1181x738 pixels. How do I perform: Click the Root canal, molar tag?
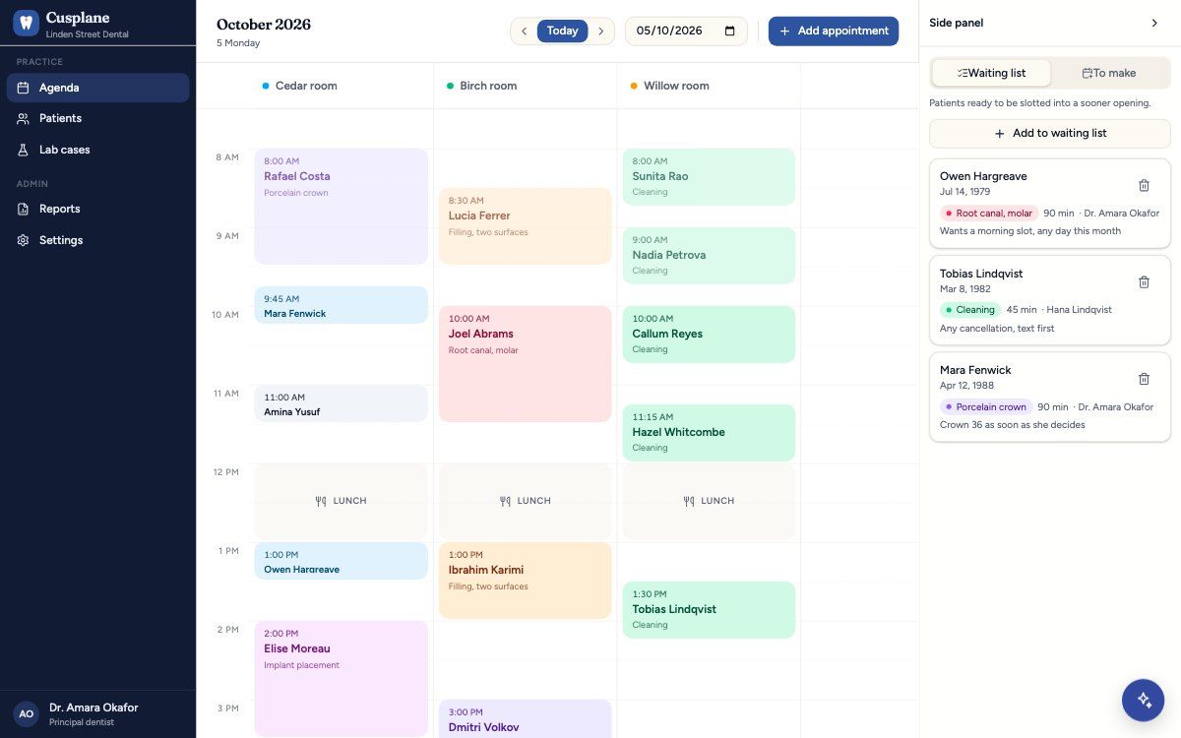point(989,213)
